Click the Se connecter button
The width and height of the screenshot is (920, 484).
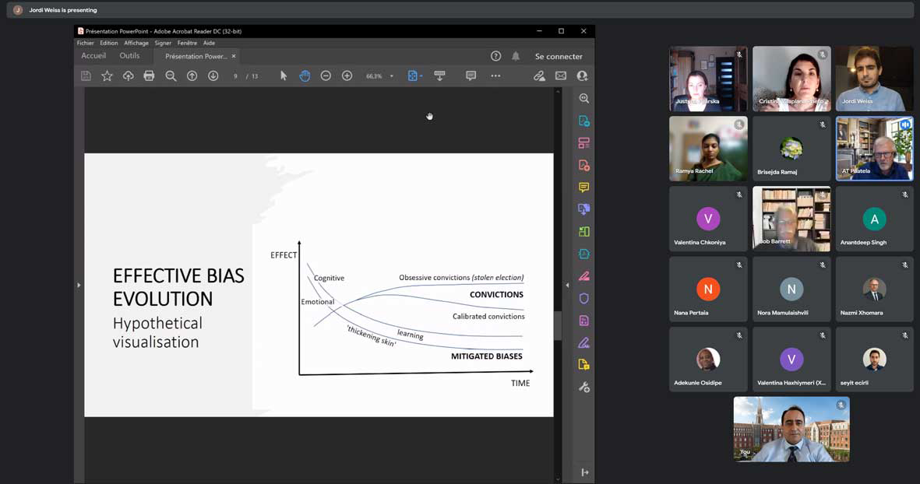click(x=558, y=56)
